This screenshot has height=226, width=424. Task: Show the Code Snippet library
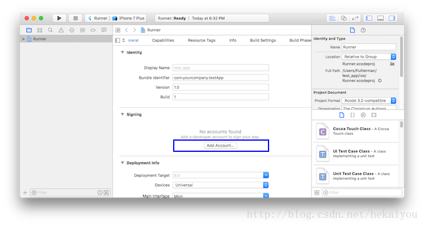(352, 115)
